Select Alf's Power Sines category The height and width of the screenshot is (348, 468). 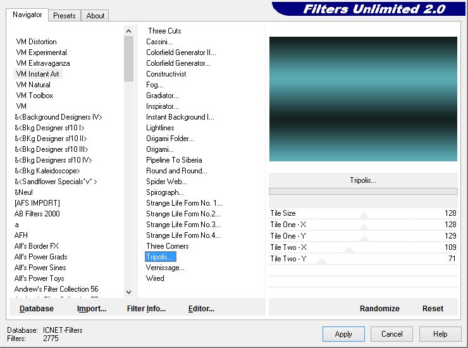[40, 268]
